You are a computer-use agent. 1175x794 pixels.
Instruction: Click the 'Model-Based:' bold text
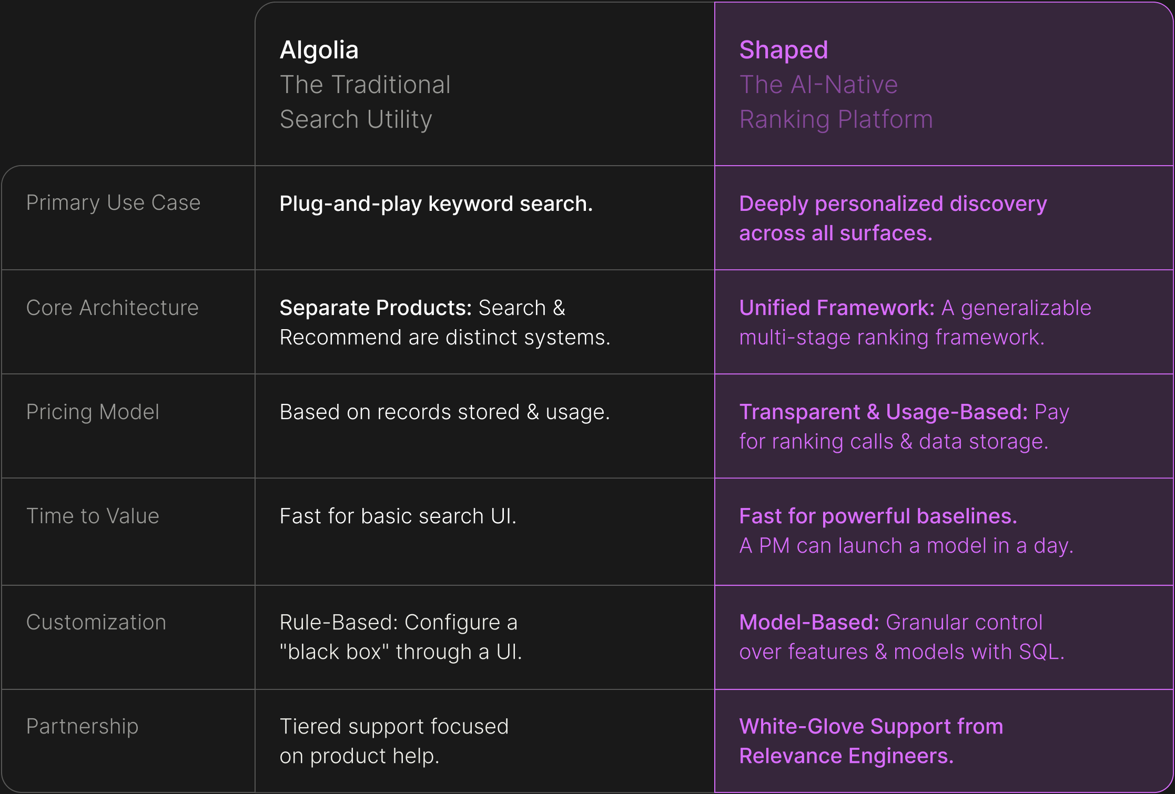tap(809, 622)
